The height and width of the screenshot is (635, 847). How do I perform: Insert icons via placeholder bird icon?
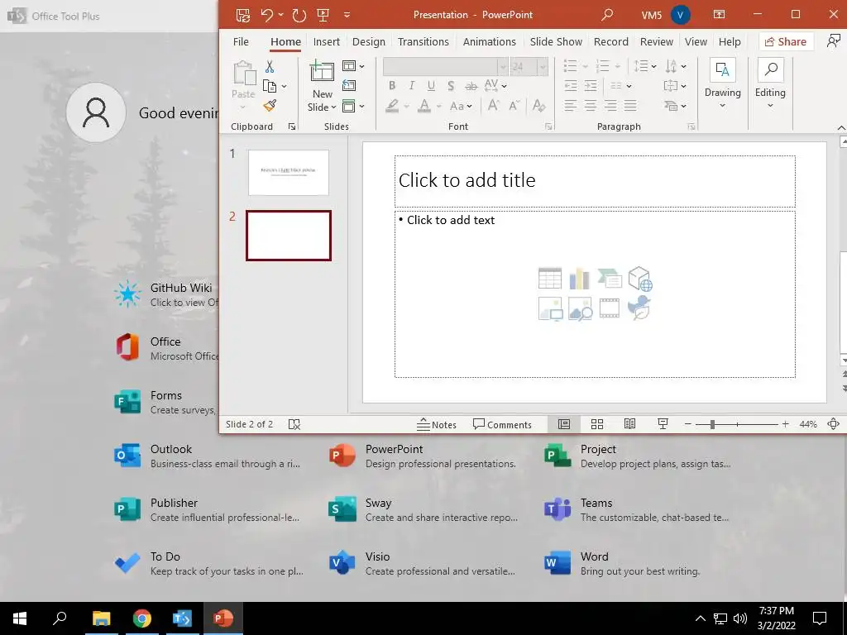[x=639, y=308]
